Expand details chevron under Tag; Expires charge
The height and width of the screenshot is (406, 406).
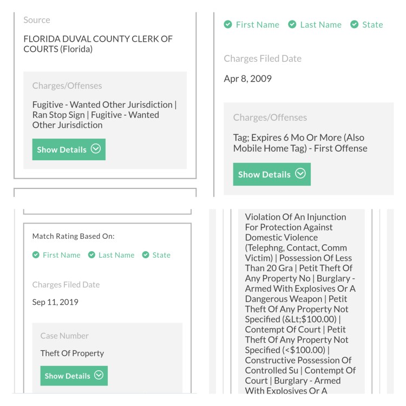300,174
